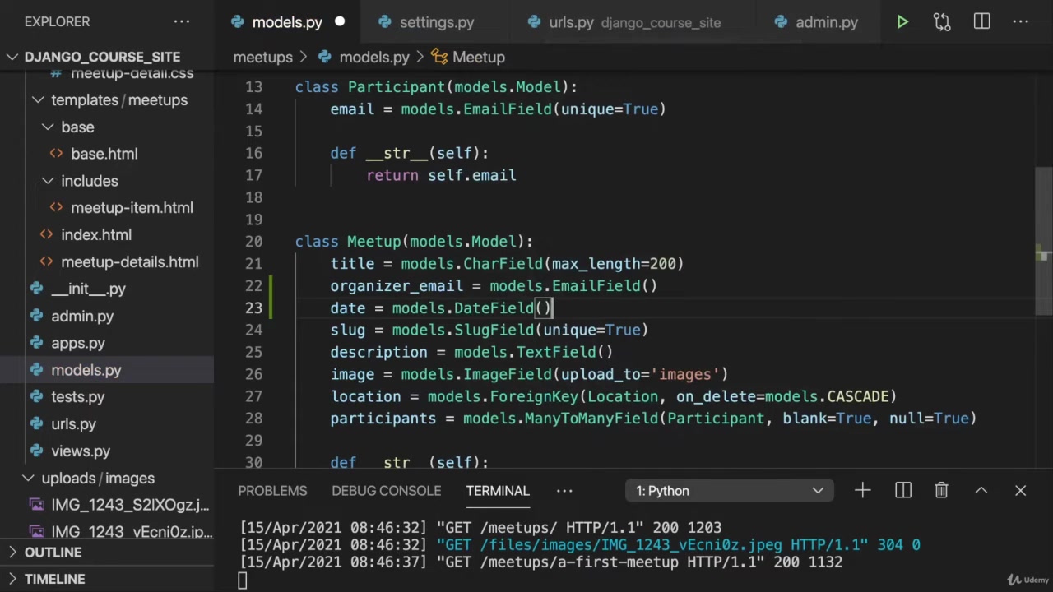Open the terminal selector '1: Python' dropdown

click(729, 491)
